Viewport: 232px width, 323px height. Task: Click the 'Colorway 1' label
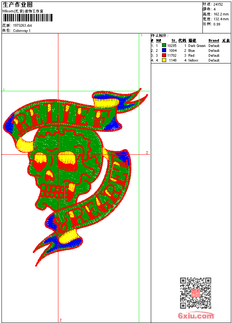pyautogui.click(x=22, y=31)
